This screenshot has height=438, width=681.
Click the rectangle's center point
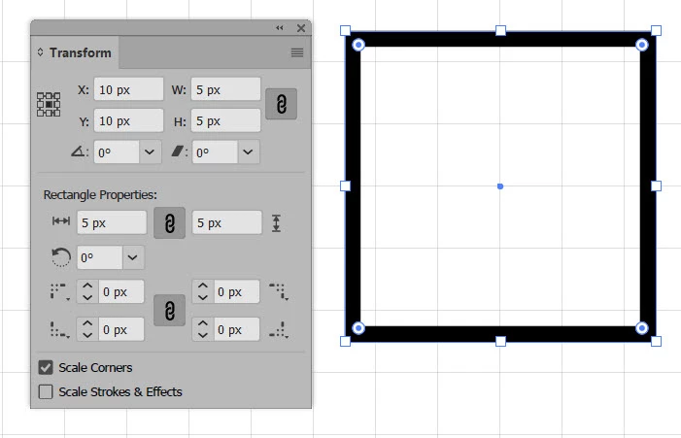point(500,186)
